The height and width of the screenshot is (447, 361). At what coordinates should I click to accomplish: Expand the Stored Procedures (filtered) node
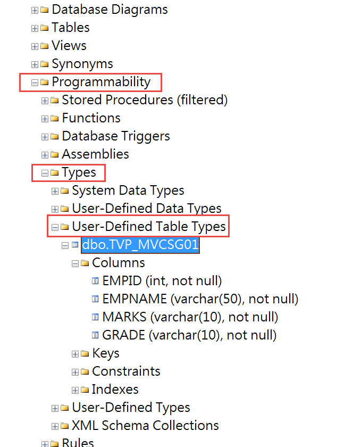tap(45, 101)
